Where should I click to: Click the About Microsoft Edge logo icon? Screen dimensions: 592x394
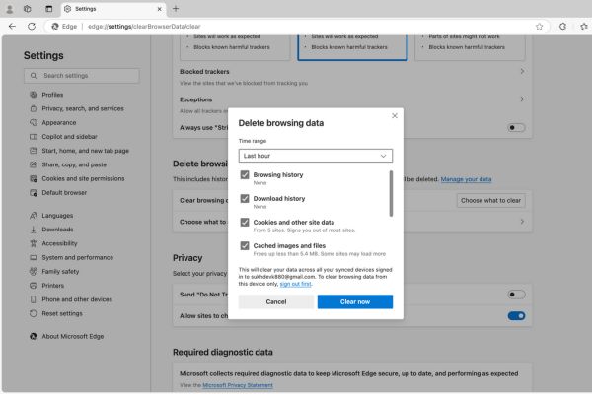(x=34, y=336)
